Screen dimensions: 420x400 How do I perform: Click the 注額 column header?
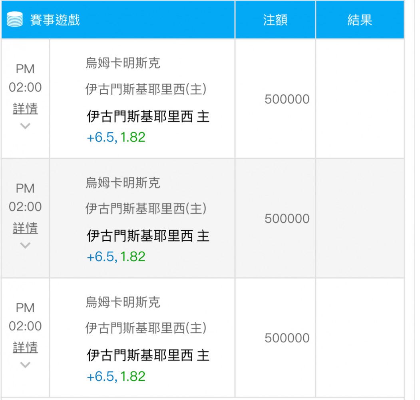click(275, 20)
